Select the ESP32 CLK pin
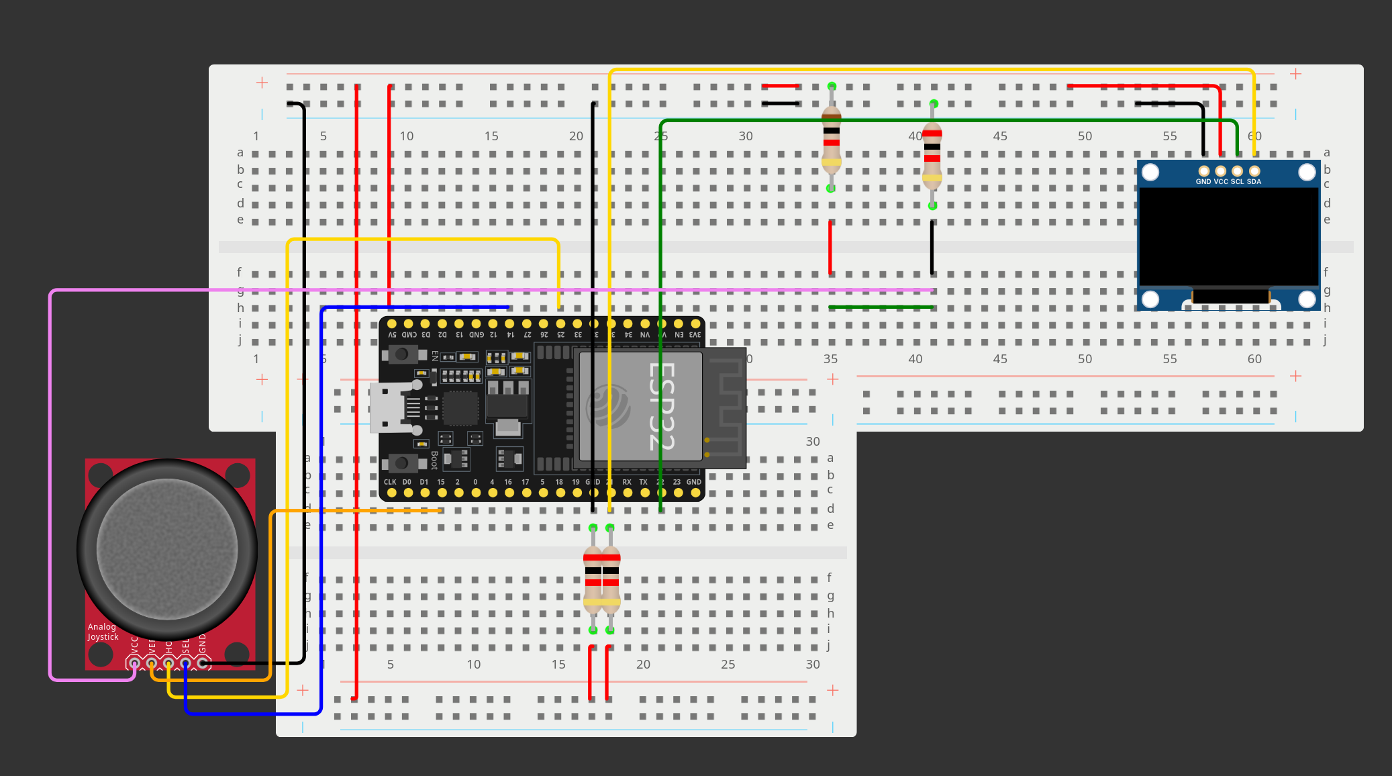Image resolution: width=1392 pixels, height=776 pixels. [x=391, y=493]
